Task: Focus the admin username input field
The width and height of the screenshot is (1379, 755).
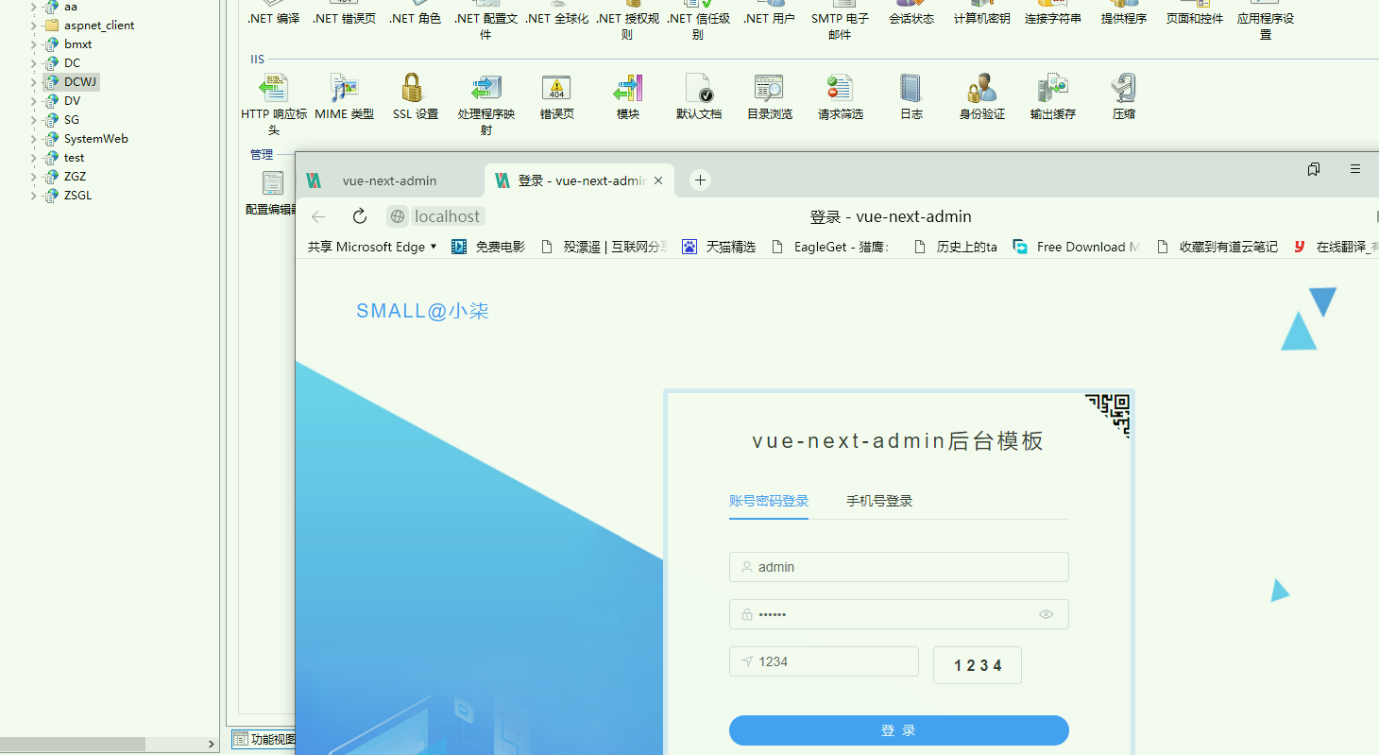Action: 899,567
